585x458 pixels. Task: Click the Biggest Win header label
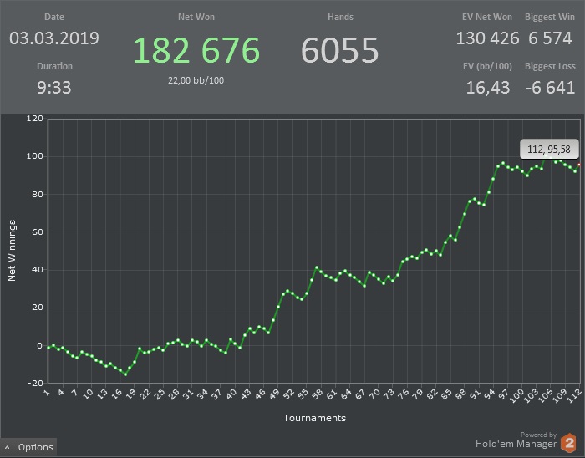(550, 17)
